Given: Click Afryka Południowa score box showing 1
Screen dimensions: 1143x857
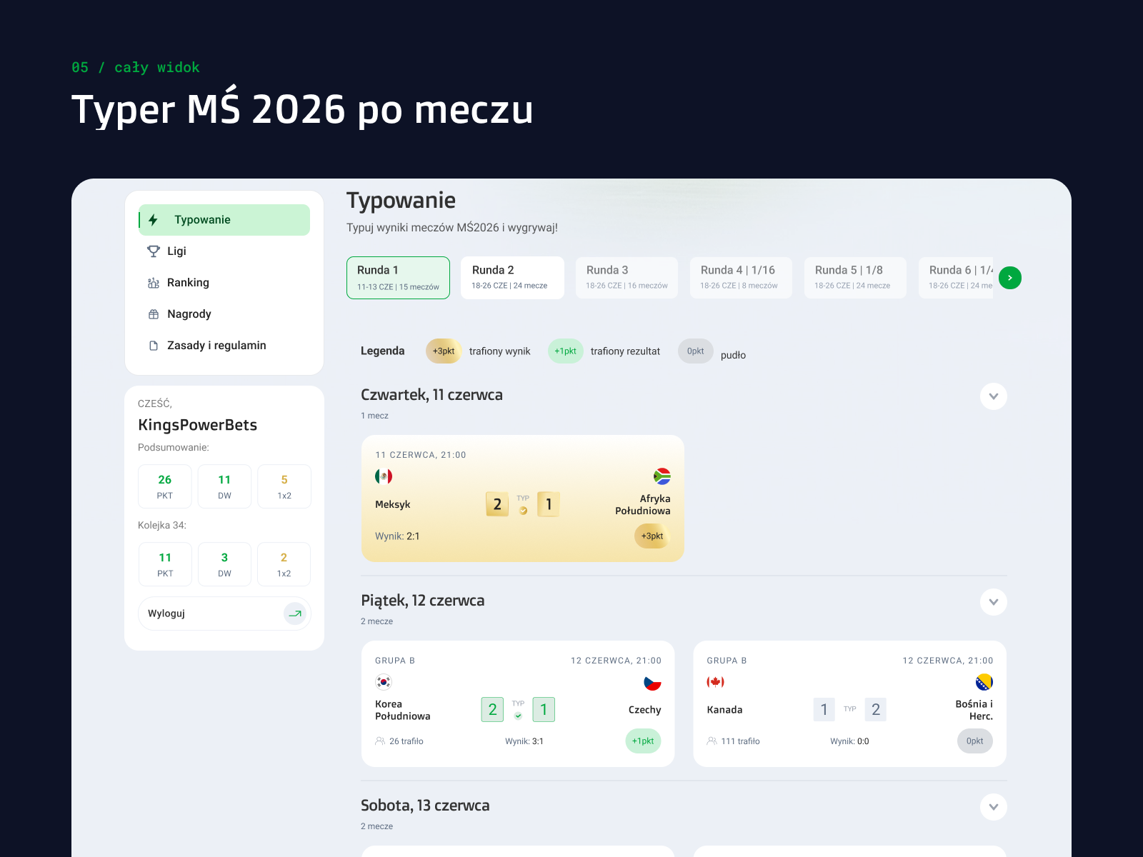Looking at the screenshot, I should (x=549, y=504).
